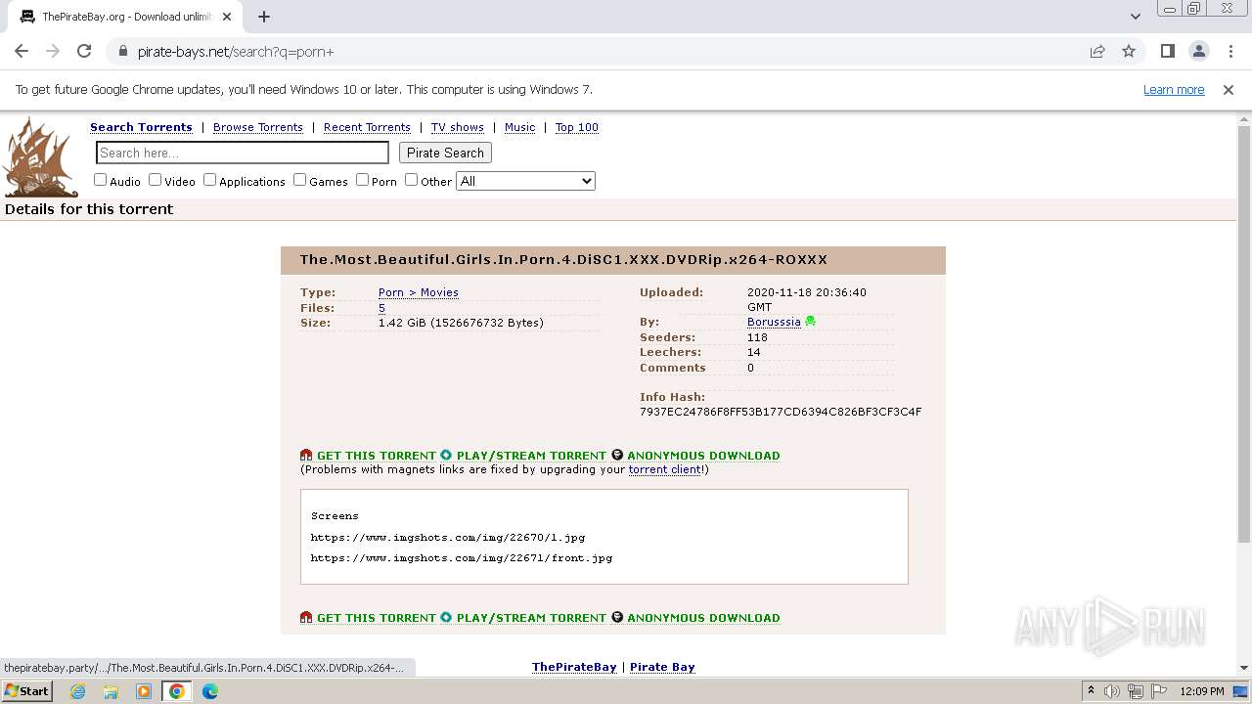Open Top 100 link
Image resolution: width=1252 pixels, height=704 pixels.
(x=576, y=127)
